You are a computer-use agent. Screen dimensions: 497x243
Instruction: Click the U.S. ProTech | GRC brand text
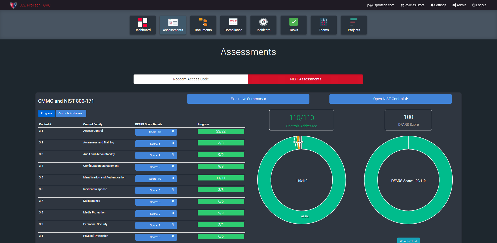pyautogui.click(x=35, y=5)
